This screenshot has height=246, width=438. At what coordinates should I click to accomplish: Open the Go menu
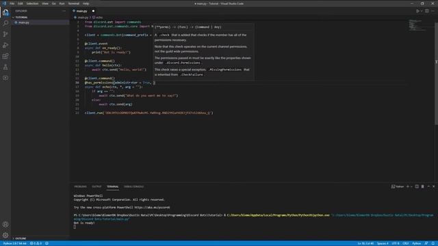click(x=54, y=3)
